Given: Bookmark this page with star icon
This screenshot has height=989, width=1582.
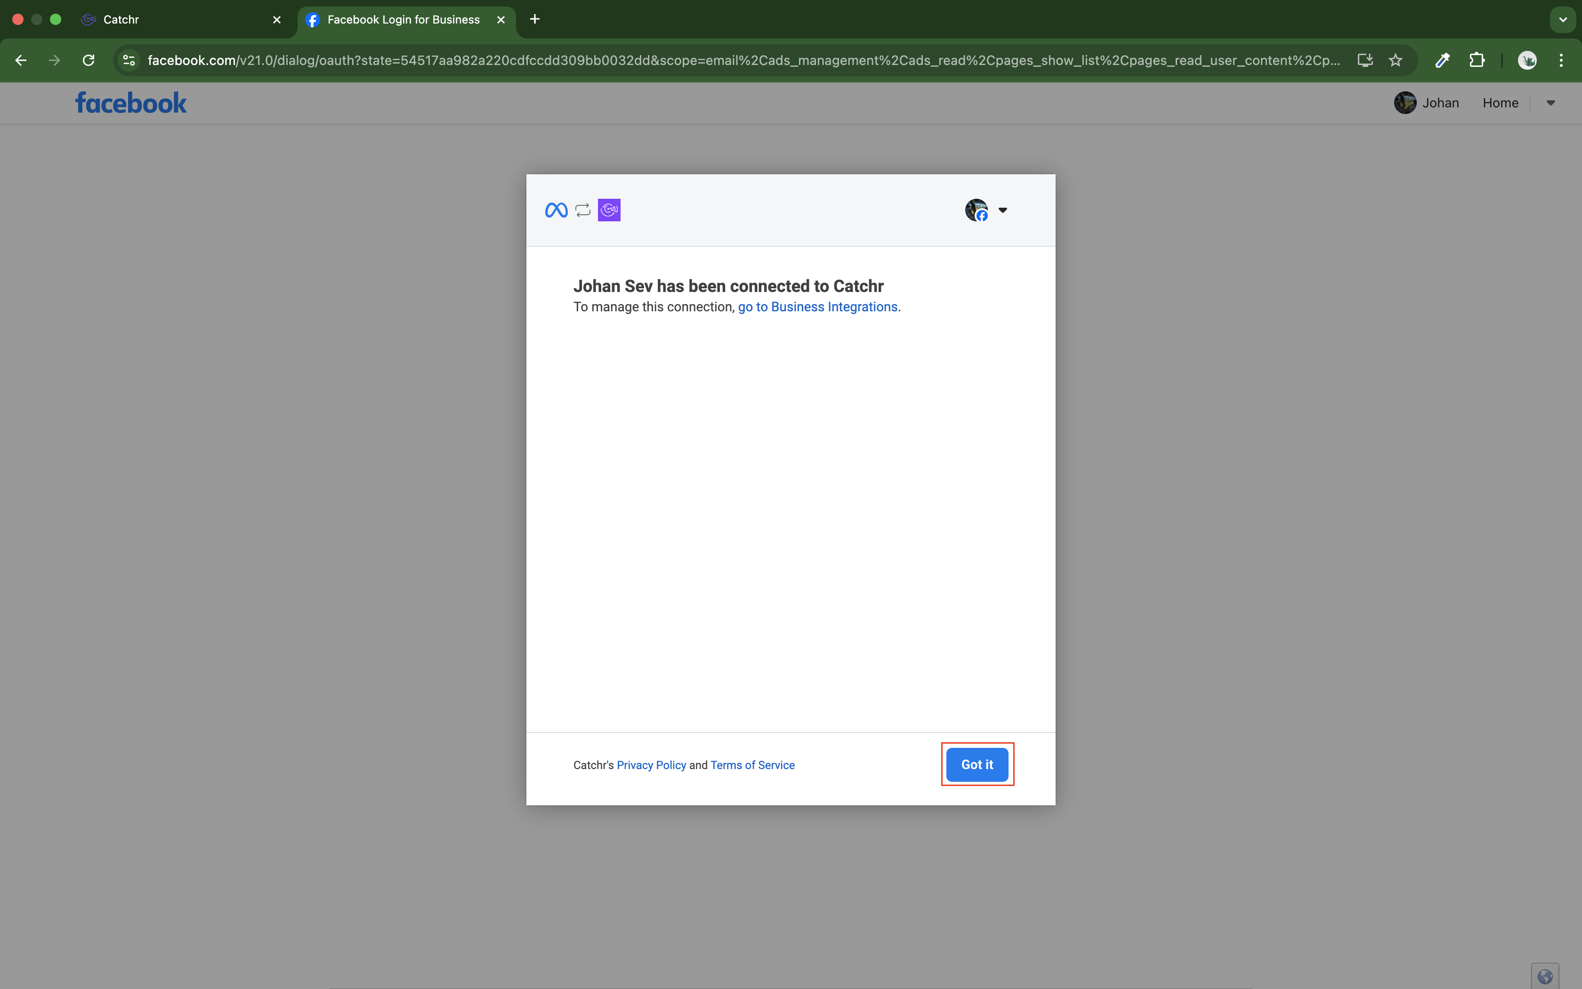Looking at the screenshot, I should coord(1396,60).
